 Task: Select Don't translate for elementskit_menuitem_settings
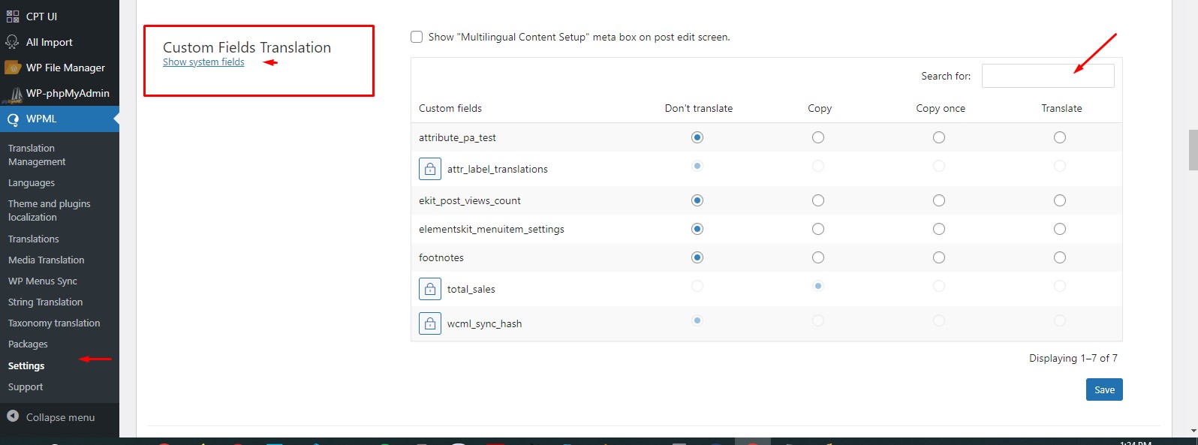tap(697, 229)
